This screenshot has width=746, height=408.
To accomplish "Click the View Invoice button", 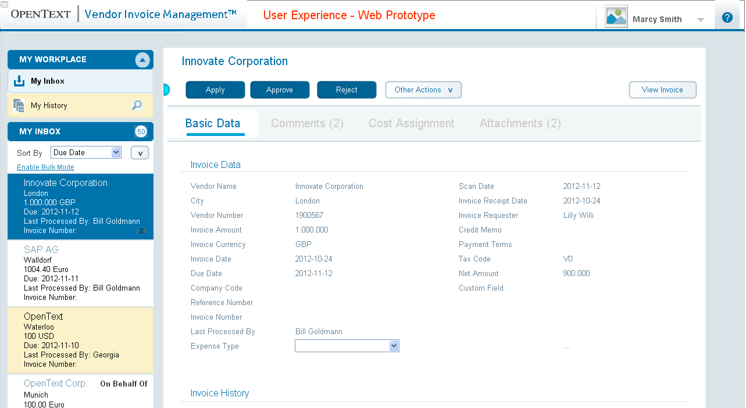I will (x=662, y=90).
